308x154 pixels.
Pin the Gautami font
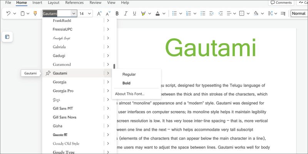48,73
